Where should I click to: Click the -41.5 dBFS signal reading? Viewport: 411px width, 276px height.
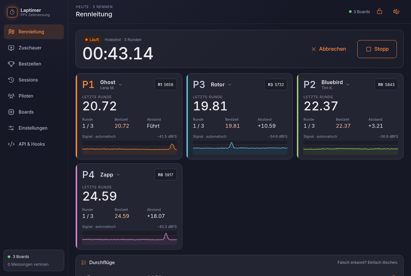click(x=167, y=136)
